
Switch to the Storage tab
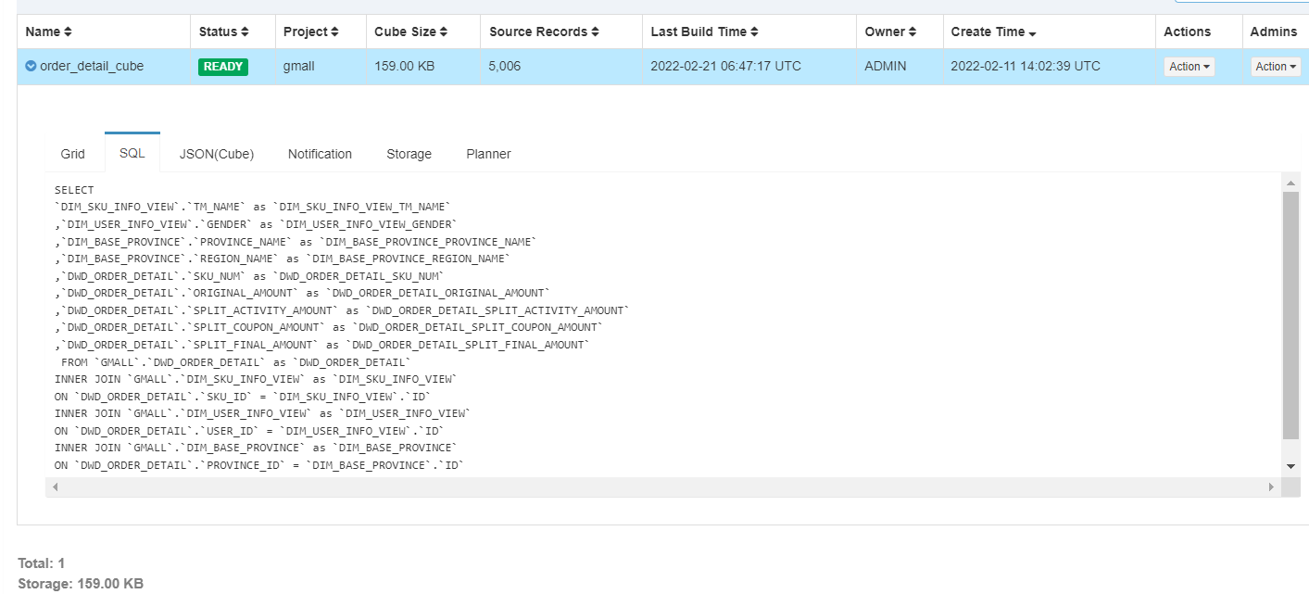409,154
